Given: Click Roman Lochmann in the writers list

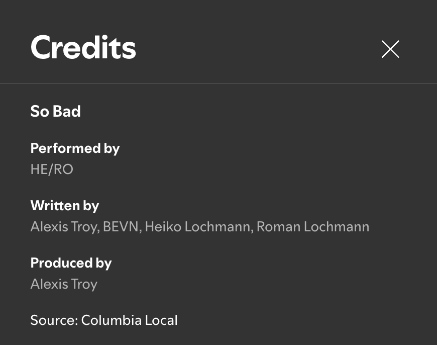Looking at the screenshot, I should 312,227.
